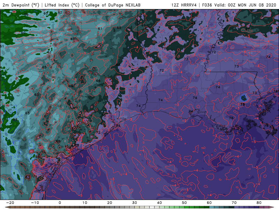Click the left arrow end of color bar
The image size is (279, 209).
click(x=7, y=207)
